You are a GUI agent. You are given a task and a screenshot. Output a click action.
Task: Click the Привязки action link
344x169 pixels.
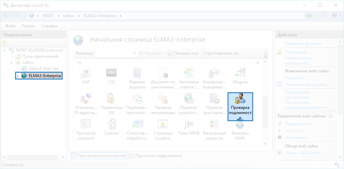295,78
